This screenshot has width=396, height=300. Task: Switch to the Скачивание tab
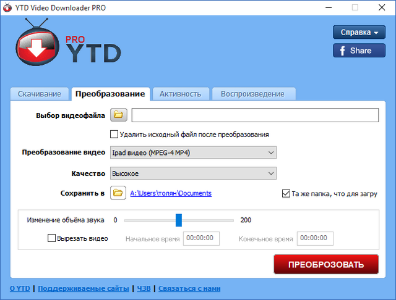tap(40, 94)
